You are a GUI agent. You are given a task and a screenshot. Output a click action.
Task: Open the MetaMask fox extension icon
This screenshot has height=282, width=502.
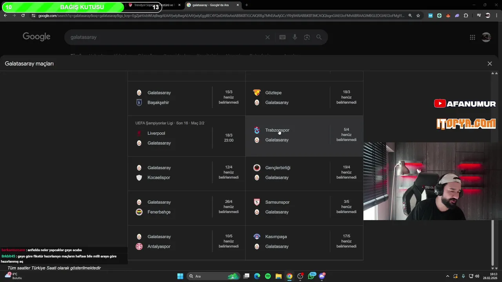point(448,16)
